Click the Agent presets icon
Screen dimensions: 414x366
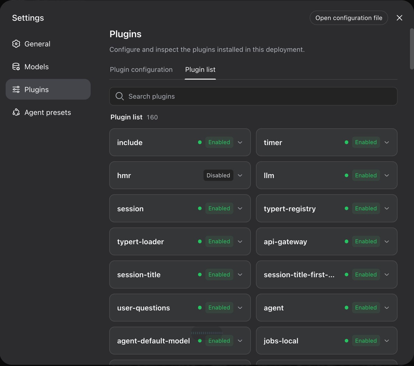pos(16,112)
